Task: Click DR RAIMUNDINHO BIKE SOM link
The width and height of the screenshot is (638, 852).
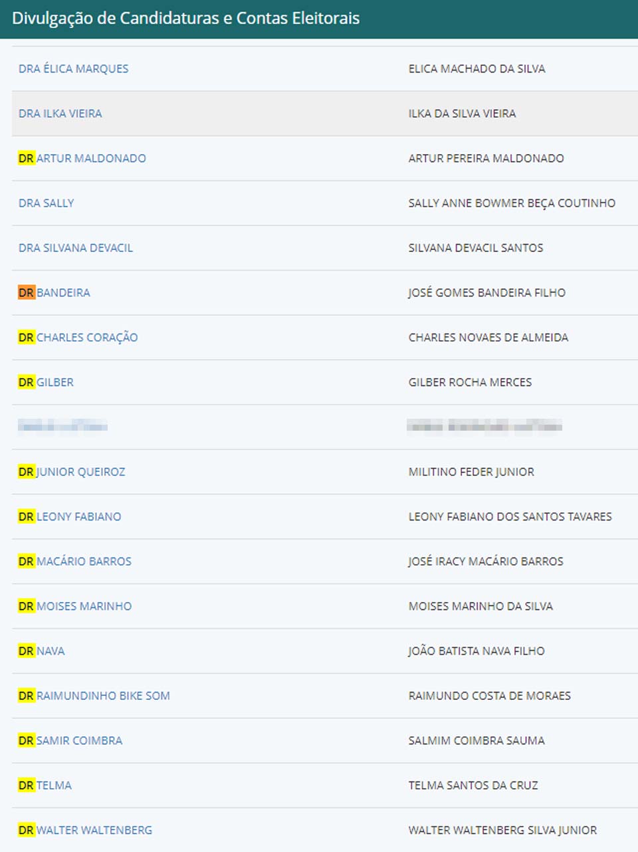Action: pyautogui.click(x=94, y=696)
